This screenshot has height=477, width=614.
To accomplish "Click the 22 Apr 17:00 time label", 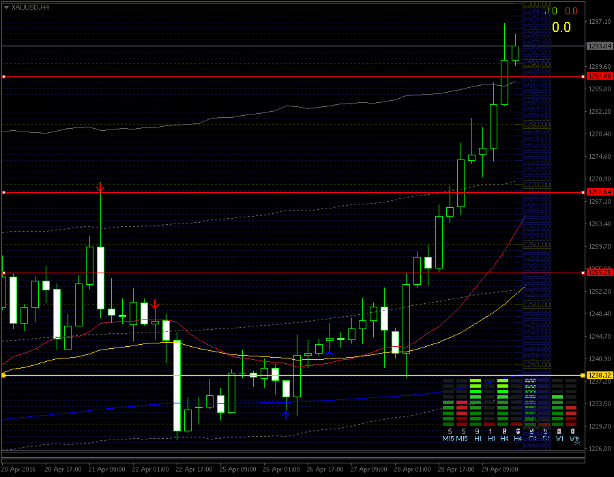I will point(194,470).
